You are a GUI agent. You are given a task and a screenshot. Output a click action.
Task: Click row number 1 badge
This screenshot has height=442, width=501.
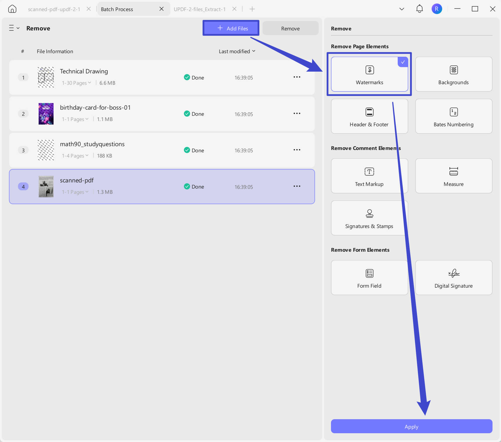pos(23,77)
